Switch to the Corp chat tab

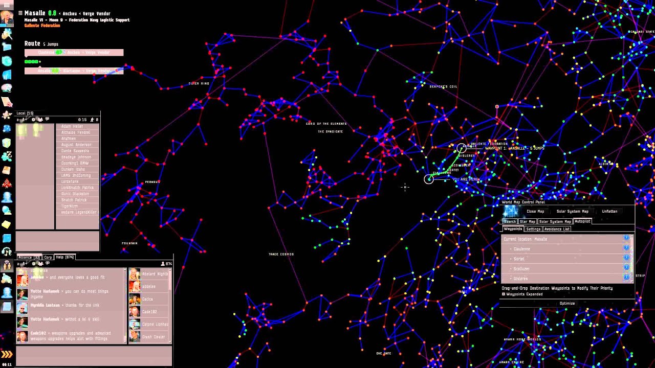48,257
